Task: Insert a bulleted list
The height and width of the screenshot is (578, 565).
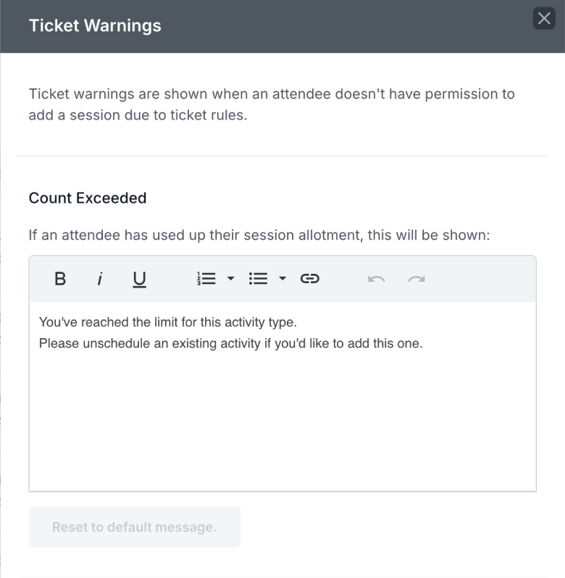Action: [x=258, y=279]
